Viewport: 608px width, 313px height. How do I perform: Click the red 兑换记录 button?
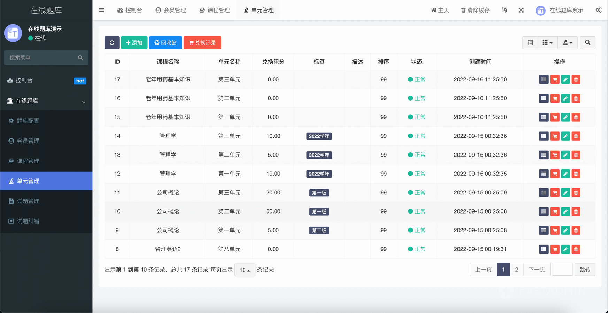202,43
